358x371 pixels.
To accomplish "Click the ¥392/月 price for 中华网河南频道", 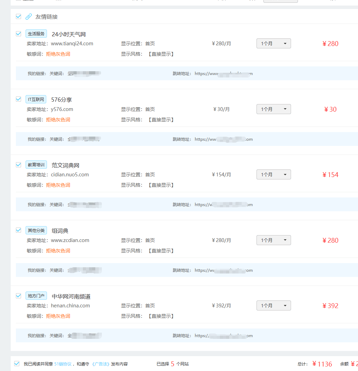I will tap(221, 306).
